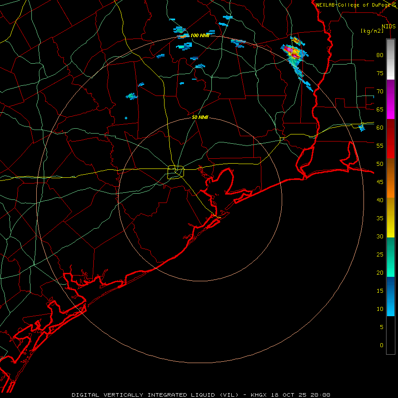Click the 5 value on the color scale
Screen dimensions: 398x398
pyautogui.click(x=382, y=327)
